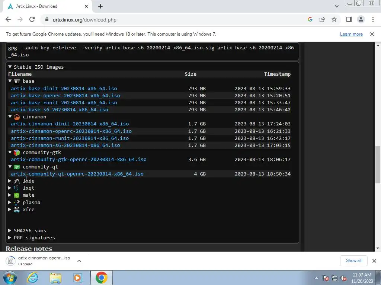This screenshot has height=285, width=381.
Task: Download artix-cinnamon-openrc-20230814 ISO link
Action: click(71, 131)
